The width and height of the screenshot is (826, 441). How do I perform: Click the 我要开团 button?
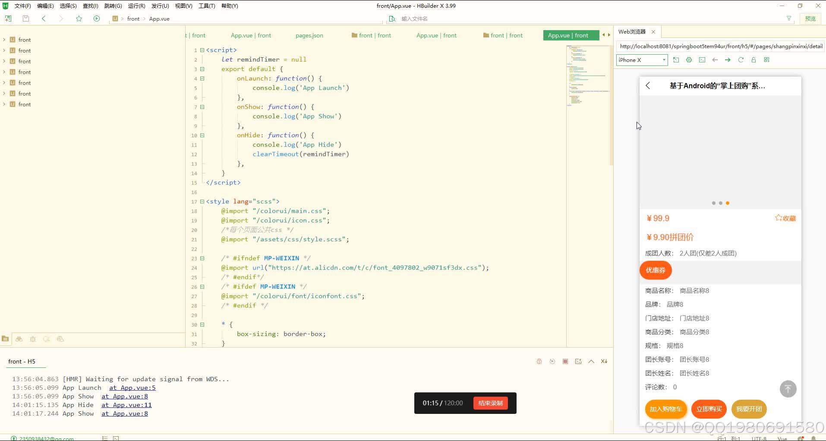[x=749, y=409]
